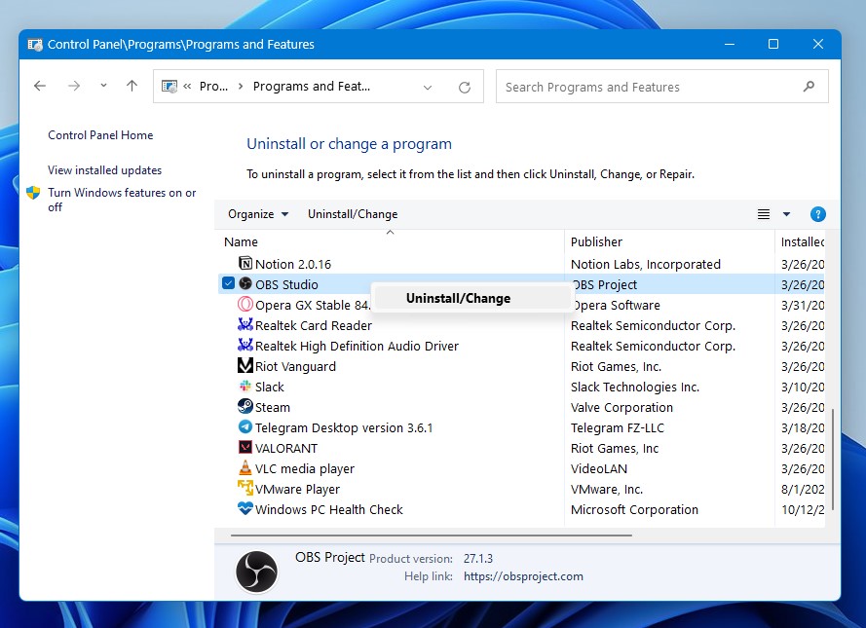Open Turn Windows features on or off
Viewport: 866px width, 628px height.
[x=122, y=200]
